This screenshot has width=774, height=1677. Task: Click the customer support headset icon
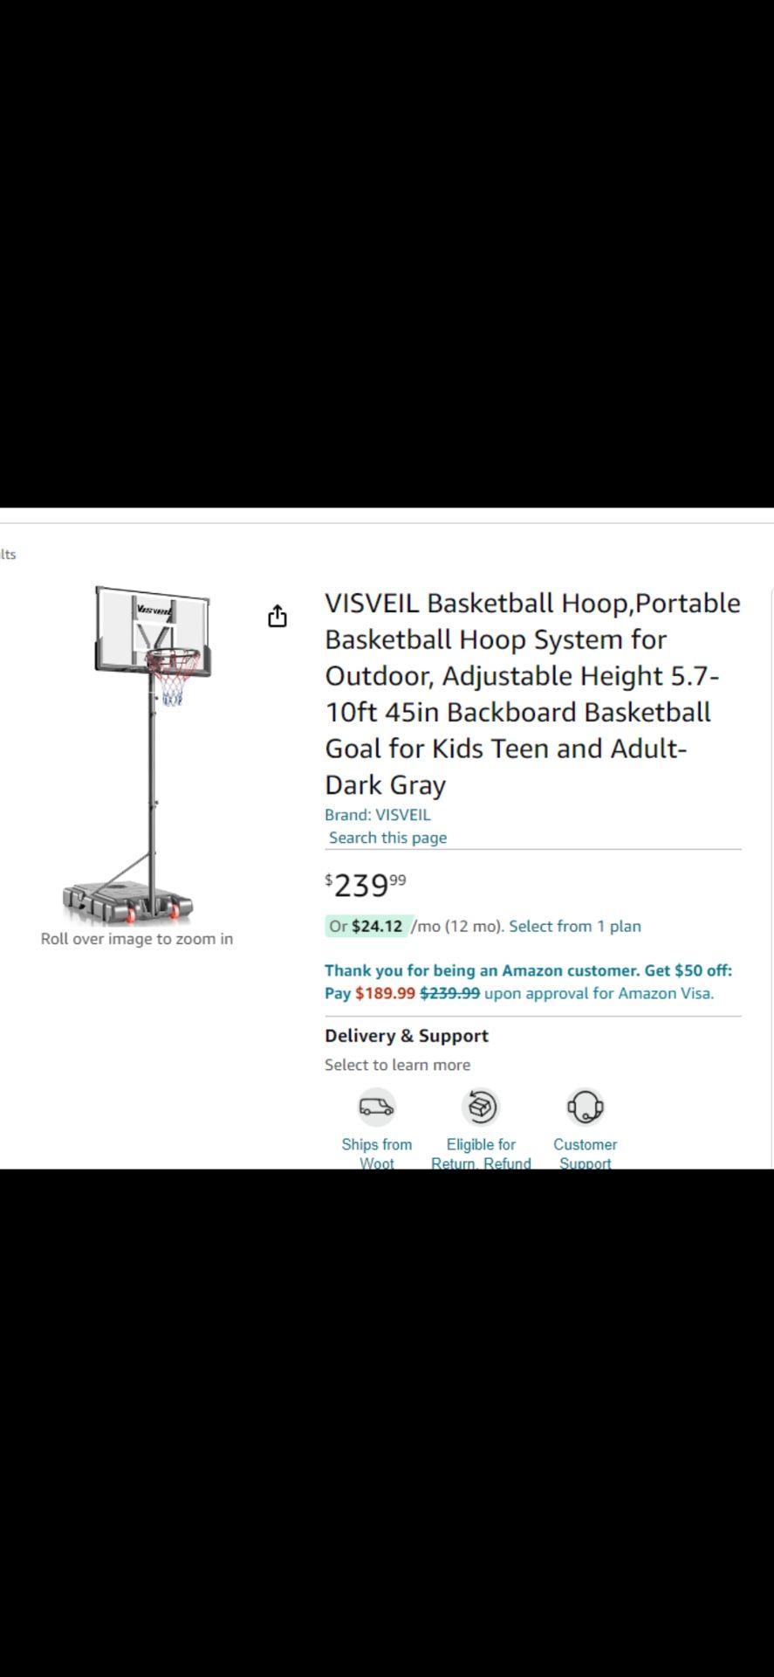coord(585,1107)
